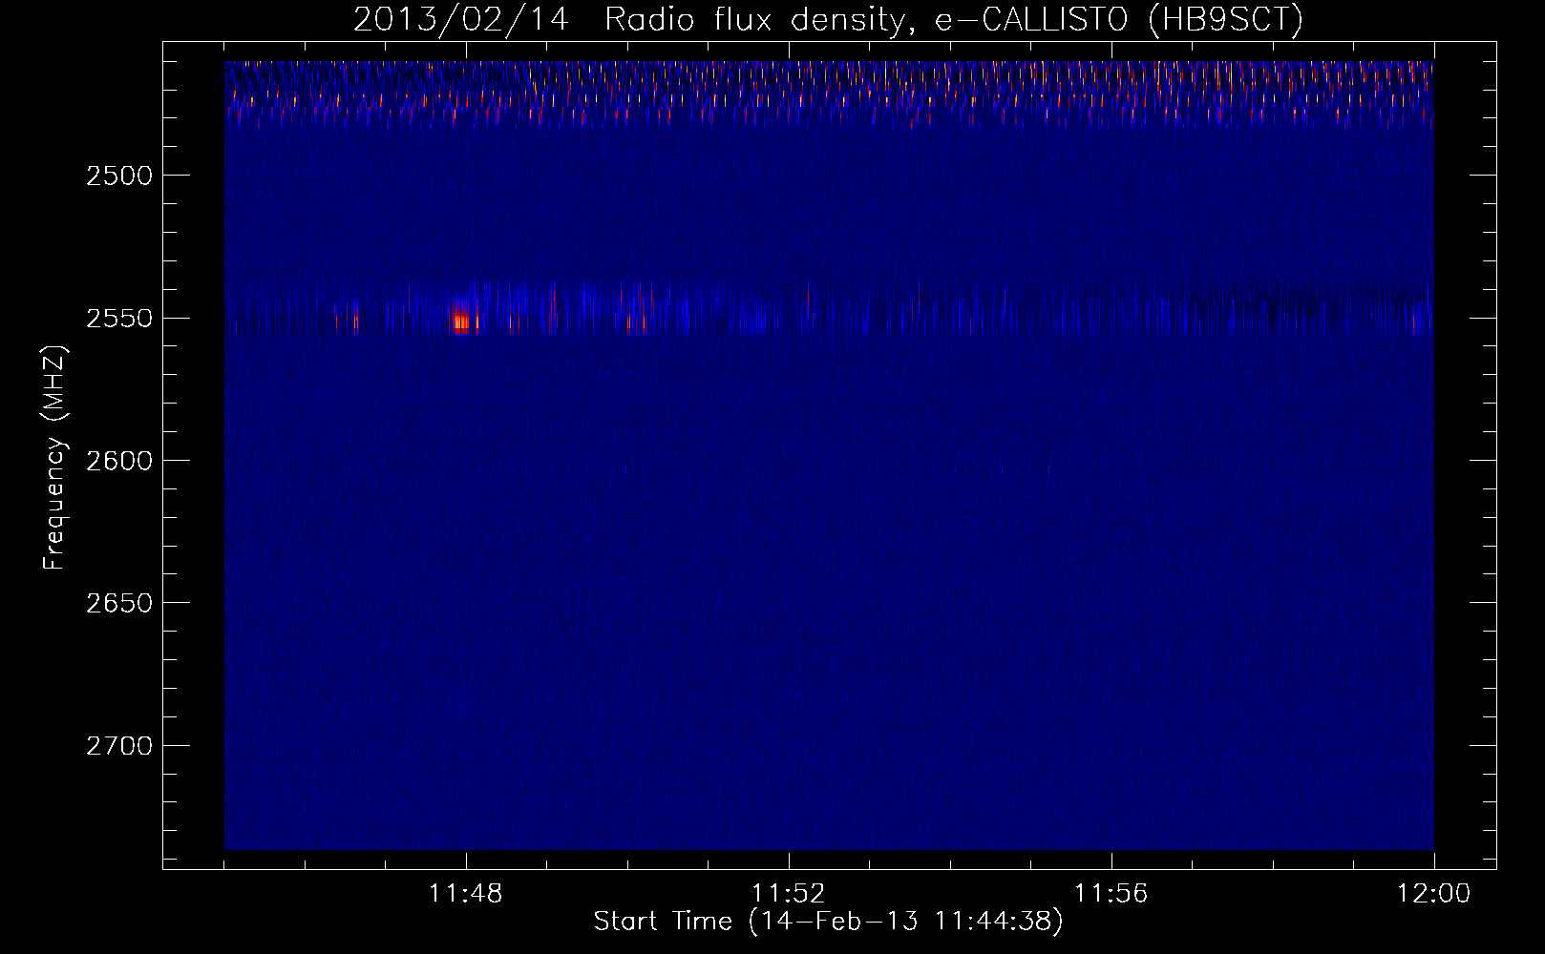
Task: Click the plot title 2013/02/14 Radio flux density
Action: (x=828, y=20)
